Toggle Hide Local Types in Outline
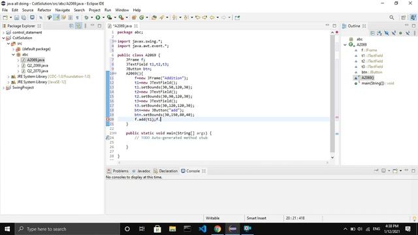The image size is (418, 235). 408,33
